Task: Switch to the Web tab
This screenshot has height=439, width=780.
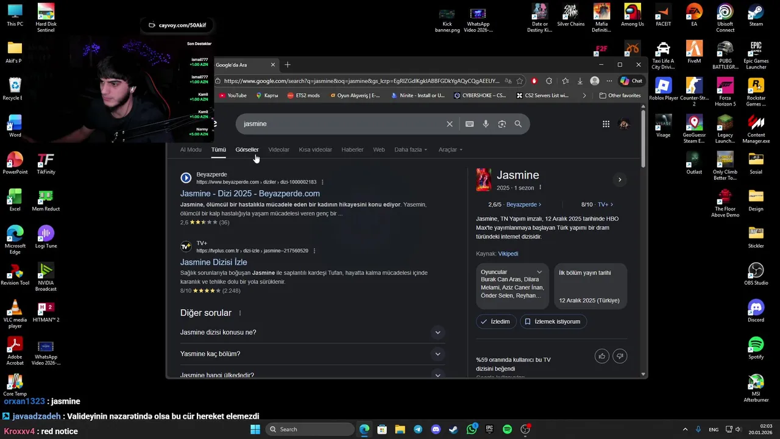Action: pyautogui.click(x=379, y=149)
